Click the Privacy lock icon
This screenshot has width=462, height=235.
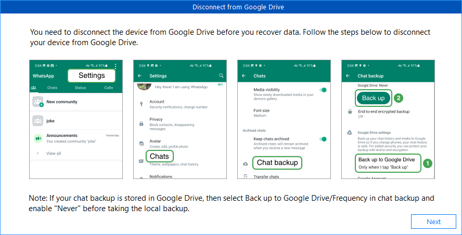[141, 123]
